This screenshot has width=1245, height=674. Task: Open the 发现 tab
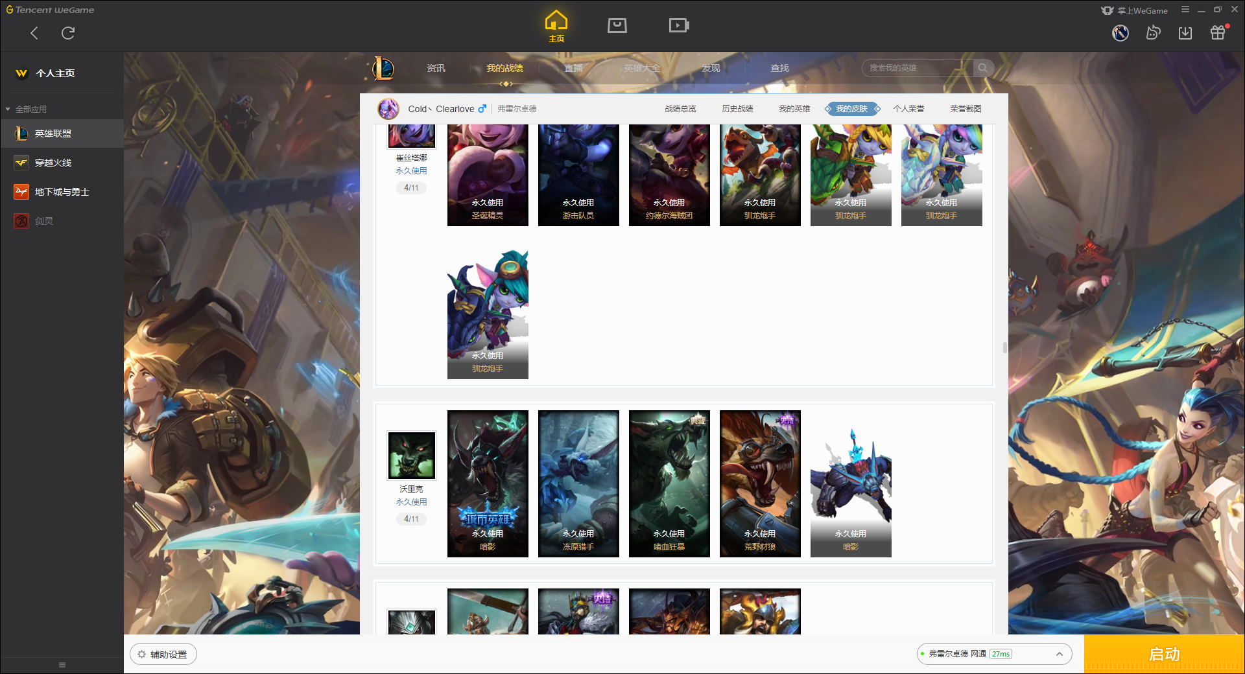(x=711, y=68)
